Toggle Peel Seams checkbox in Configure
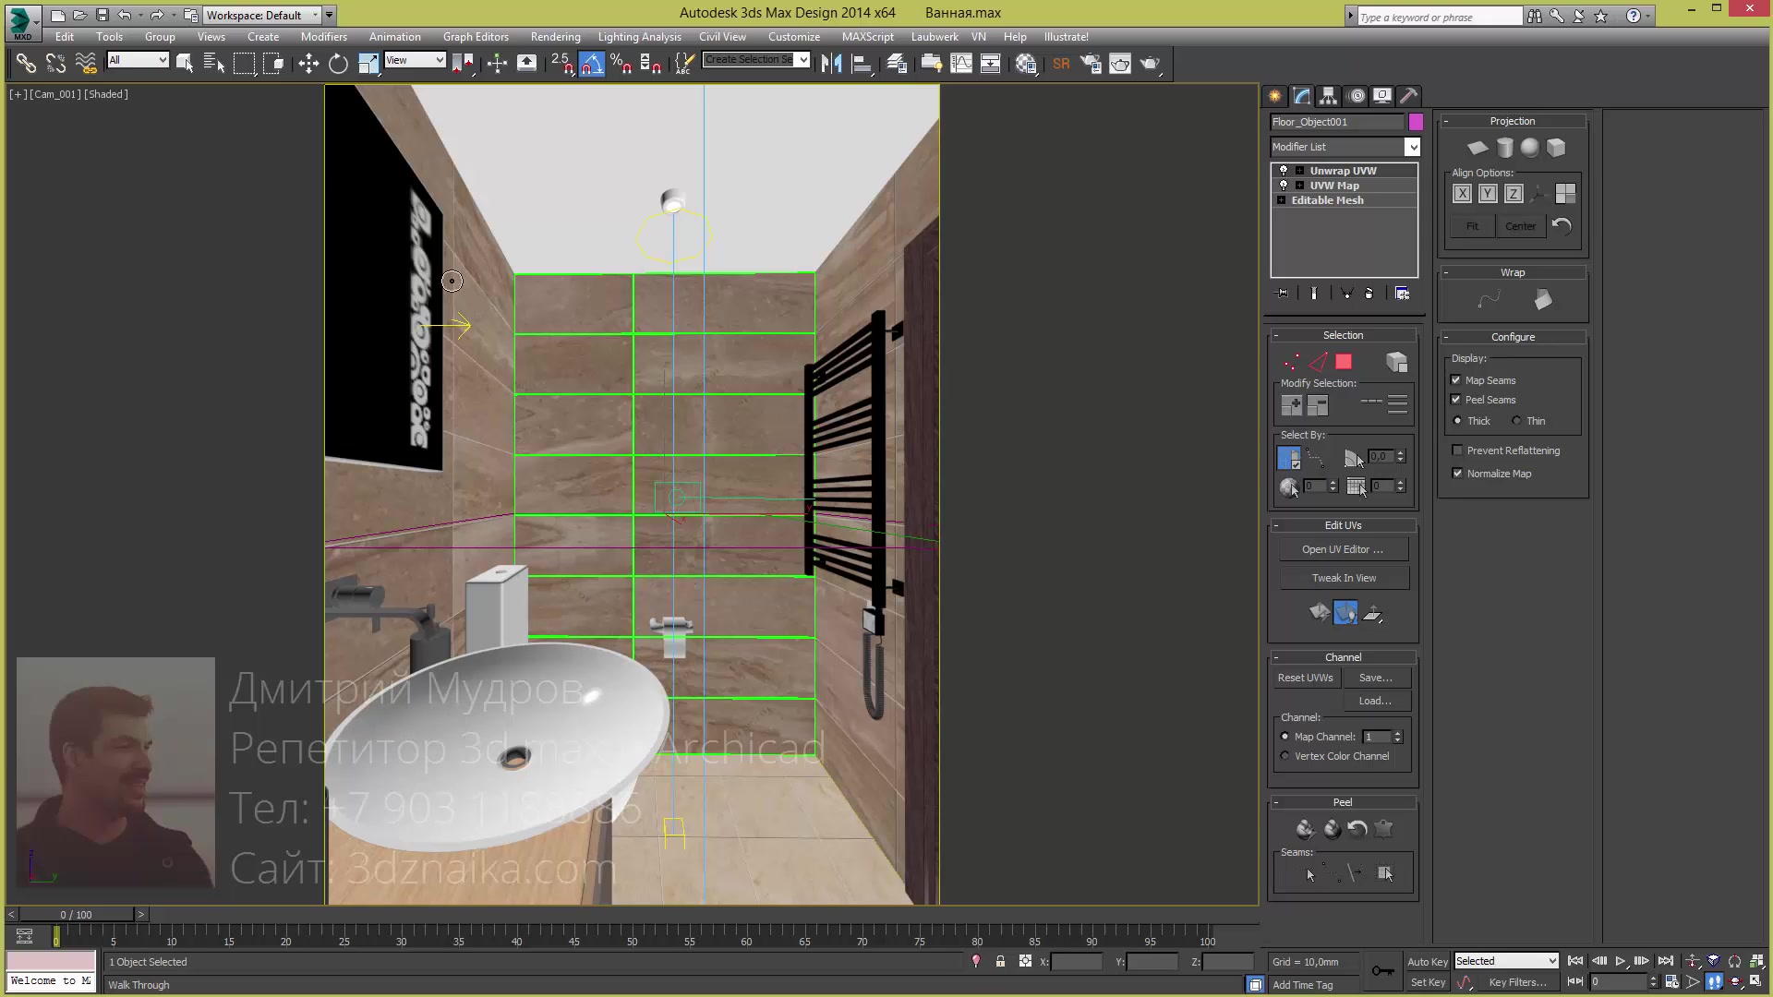Viewport: 1773px width, 997px height. tap(1456, 400)
